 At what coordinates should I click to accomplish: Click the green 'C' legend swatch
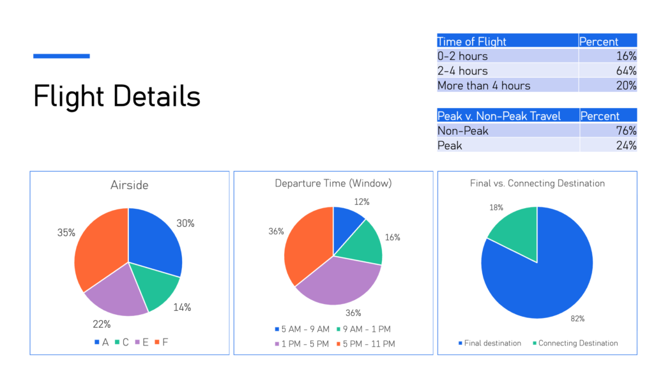tap(118, 342)
